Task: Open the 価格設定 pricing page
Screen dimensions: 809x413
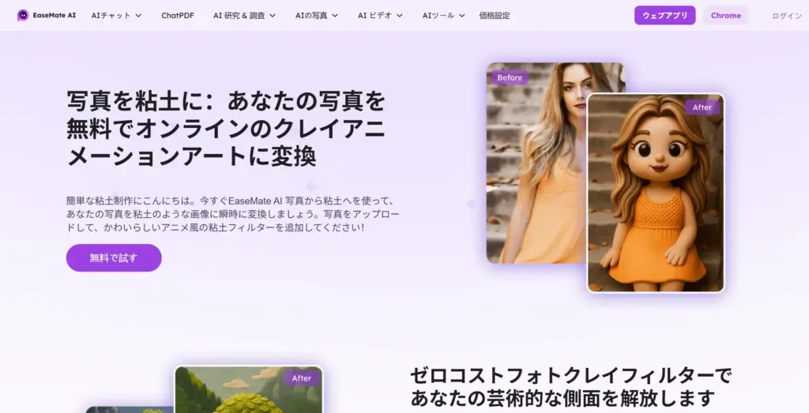Action: [x=495, y=16]
